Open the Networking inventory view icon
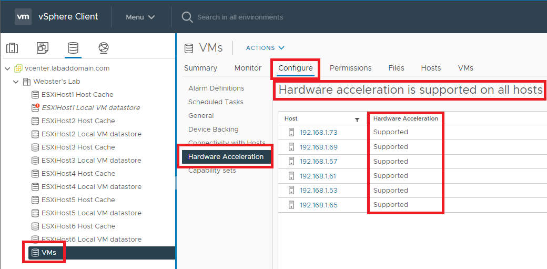The image size is (547, 269). (x=104, y=48)
